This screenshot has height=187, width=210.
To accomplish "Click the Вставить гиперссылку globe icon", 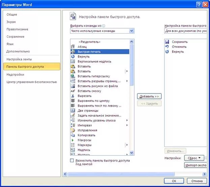I will coord(73,76).
